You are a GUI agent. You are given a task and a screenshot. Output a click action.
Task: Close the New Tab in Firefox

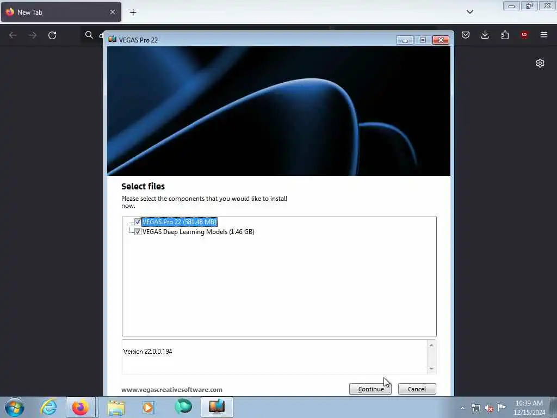[x=112, y=12]
